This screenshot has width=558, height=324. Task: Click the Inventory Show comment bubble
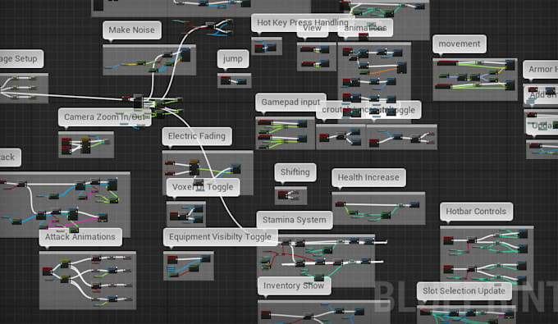[x=294, y=286]
